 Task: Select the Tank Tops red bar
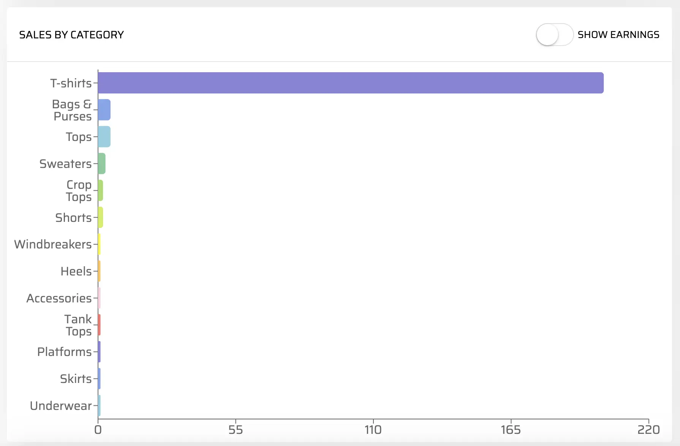(99, 325)
